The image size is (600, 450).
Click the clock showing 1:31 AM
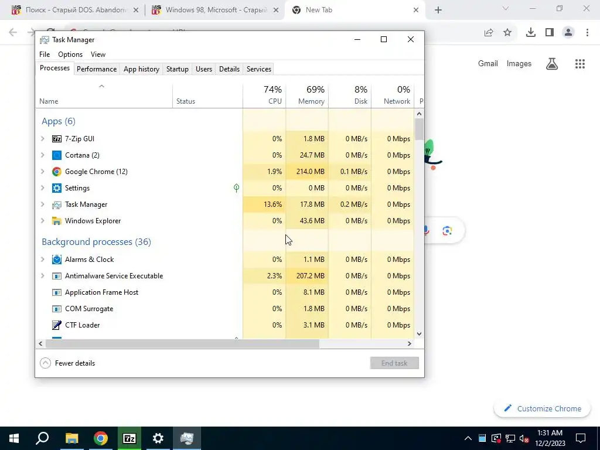pyautogui.click(x=550, y=433)
